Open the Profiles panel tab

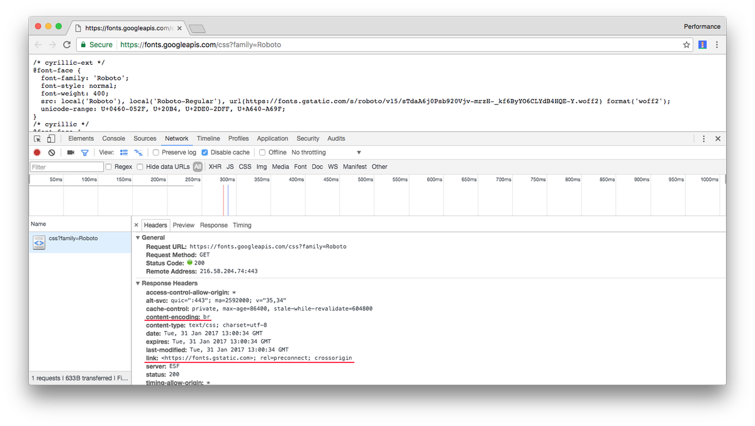(238, 139)
